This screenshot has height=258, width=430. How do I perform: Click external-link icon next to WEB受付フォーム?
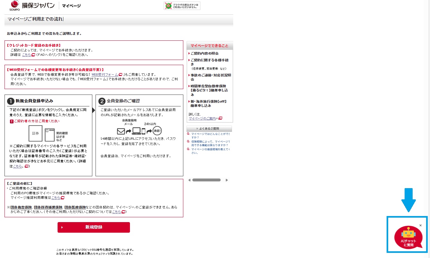[x=121, y=74]
